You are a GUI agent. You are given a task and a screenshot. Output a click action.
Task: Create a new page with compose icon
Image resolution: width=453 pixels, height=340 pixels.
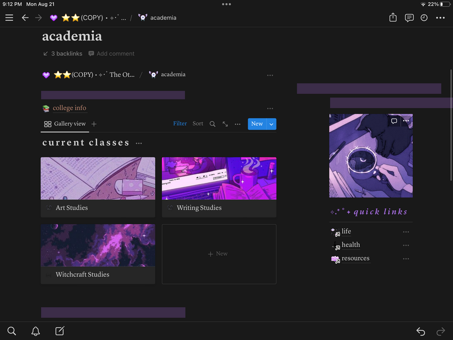(x=60, y=331)
